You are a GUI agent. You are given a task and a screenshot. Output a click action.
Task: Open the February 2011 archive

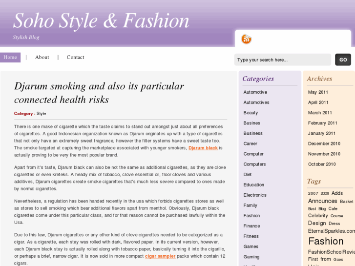click(x=323, y=123)
